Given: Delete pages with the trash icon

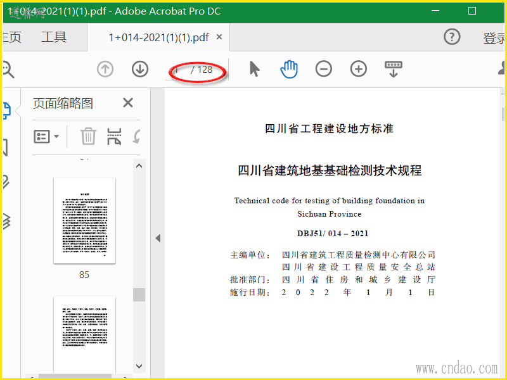Looking at the screenshot, I should [88, 136].
